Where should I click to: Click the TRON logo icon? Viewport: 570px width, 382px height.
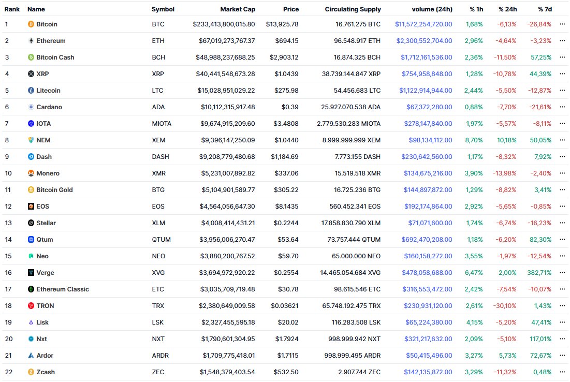click(31, 306)
